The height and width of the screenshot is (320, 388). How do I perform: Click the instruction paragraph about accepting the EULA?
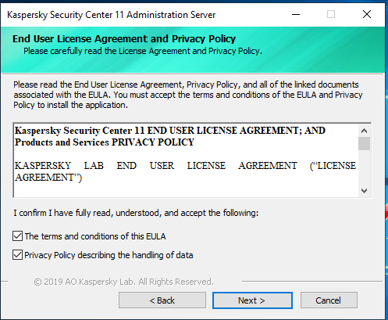187,95
